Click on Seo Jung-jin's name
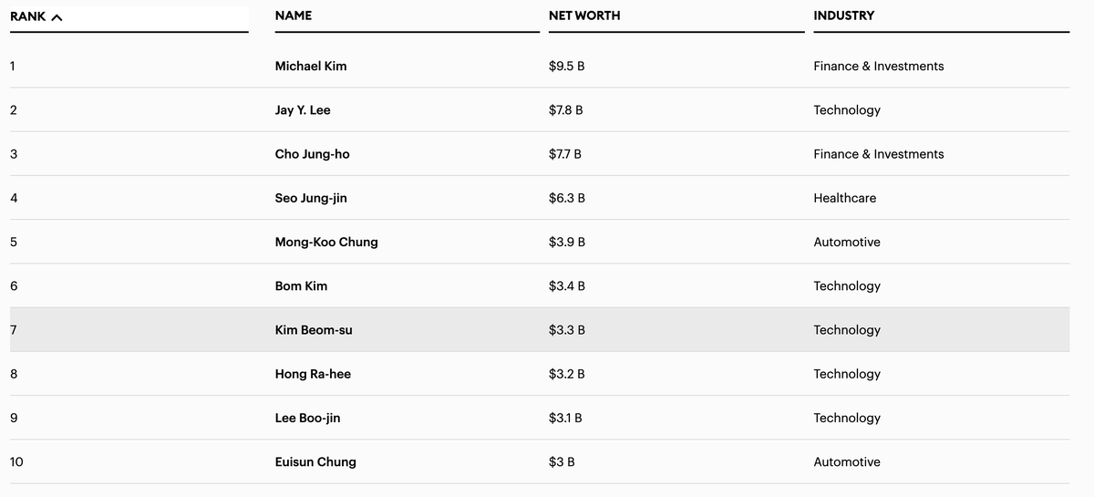This screenshot has height=497, width=1094. [x=311, y=198]
